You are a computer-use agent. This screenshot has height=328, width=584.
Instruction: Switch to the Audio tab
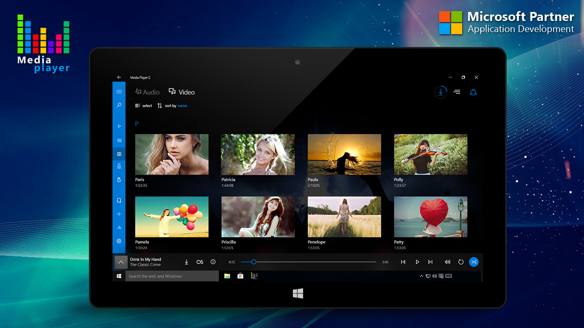click(147, 92)
